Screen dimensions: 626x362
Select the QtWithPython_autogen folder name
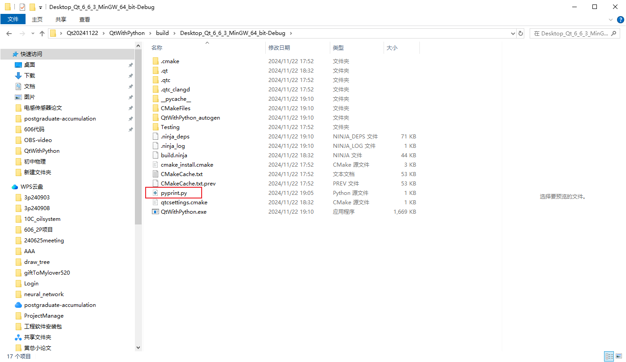tap(190, 117)
